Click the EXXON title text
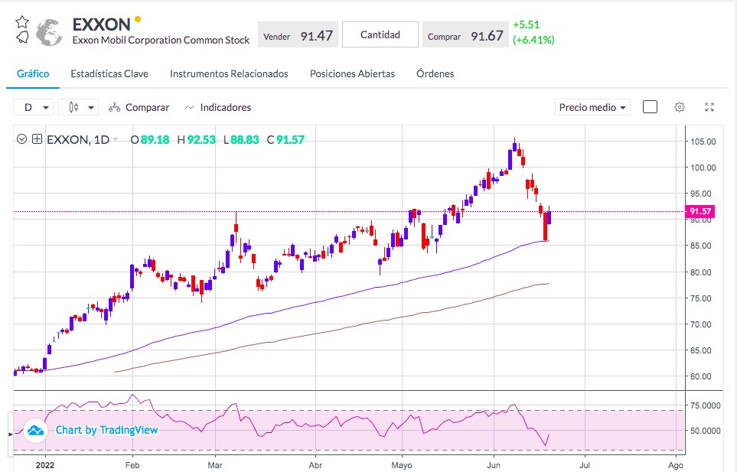This screenshot has width=737, height=472. tap(102, 24)
